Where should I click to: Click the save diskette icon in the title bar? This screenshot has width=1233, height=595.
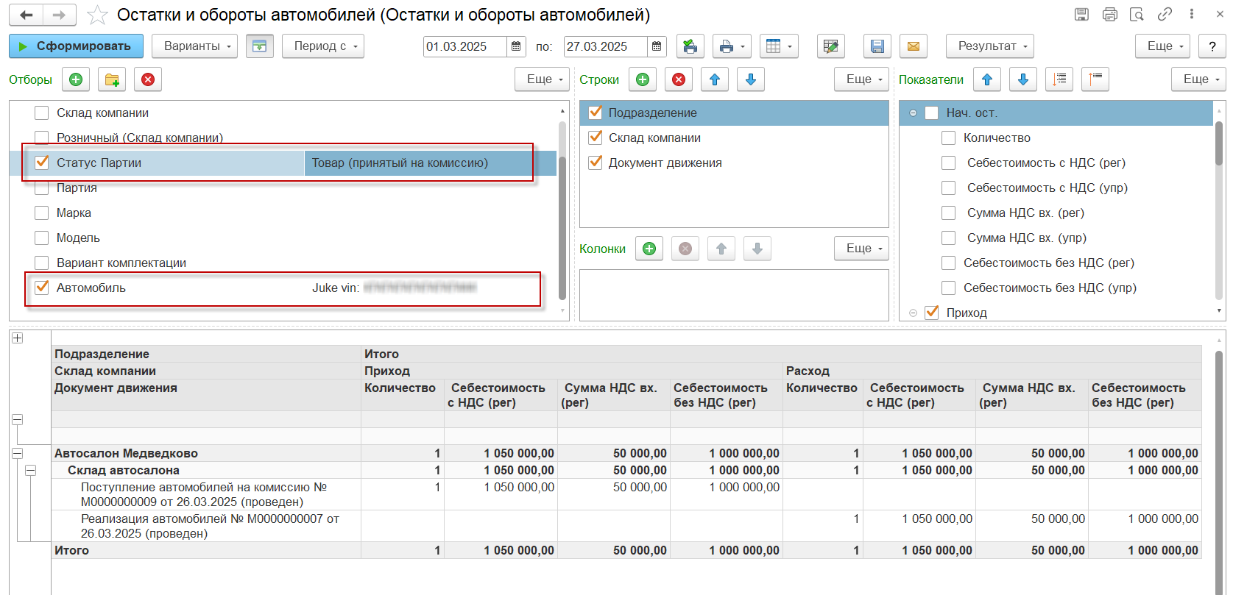click(x=1081, y=14)
